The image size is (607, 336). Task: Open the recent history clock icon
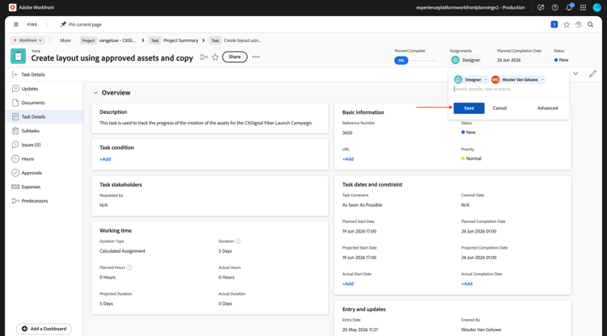point(579,24)
